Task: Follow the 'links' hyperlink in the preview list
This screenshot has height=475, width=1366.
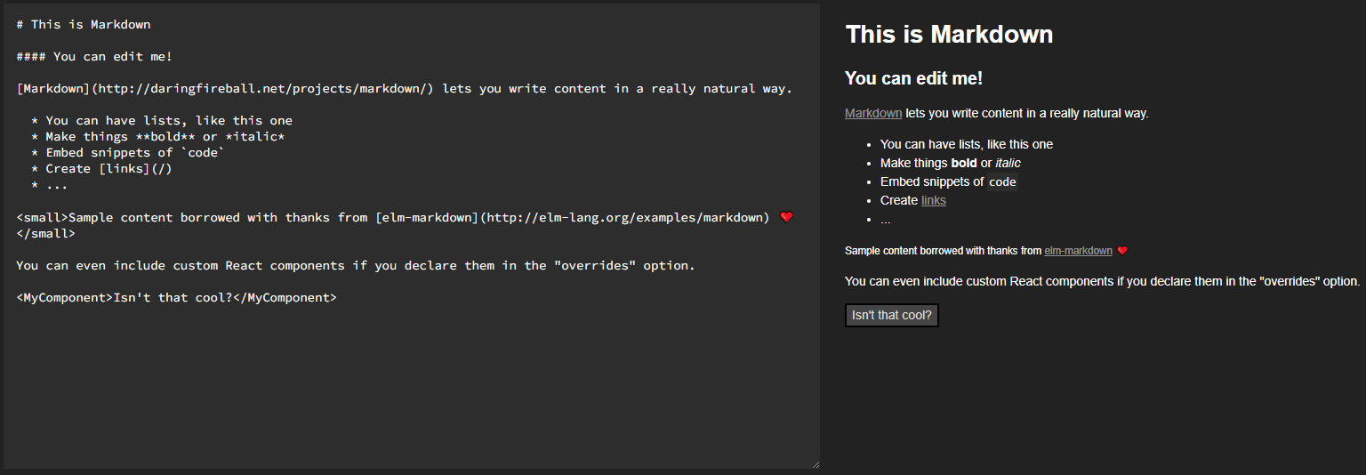Action: point(933,200)
